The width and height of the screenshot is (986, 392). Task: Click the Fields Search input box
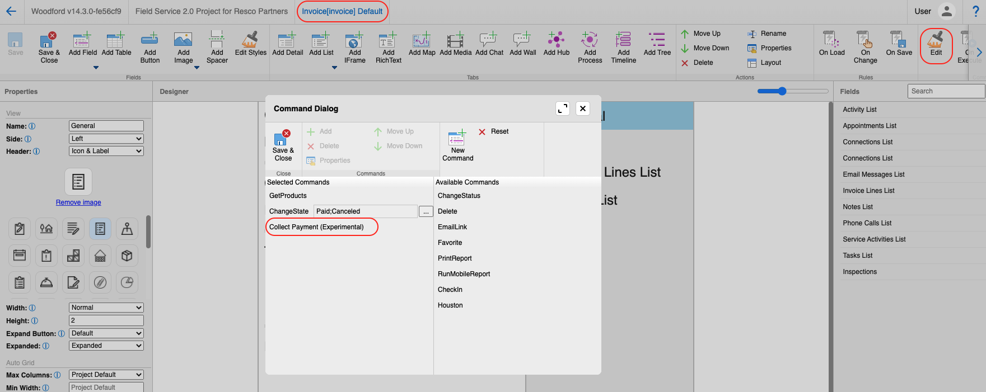pos(945,91)
